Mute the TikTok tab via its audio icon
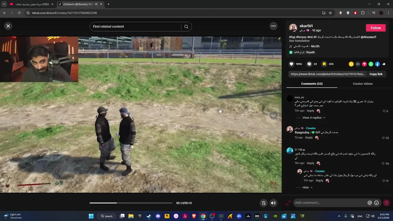The height and width of the screenshot is (221, 393). 96,4
